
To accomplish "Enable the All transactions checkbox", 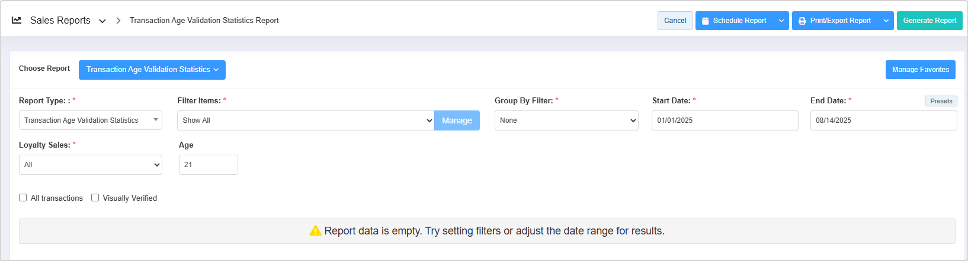I will pyautogui.click(x=23, y=198).
